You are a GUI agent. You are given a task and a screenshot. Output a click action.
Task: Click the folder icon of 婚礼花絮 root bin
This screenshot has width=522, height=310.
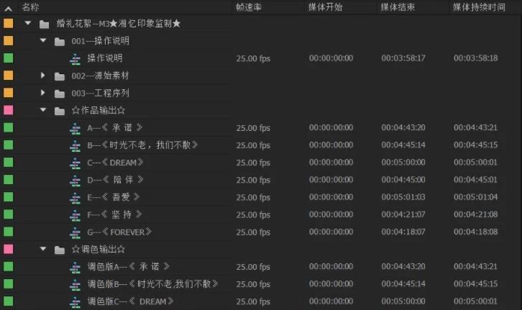point(44,24)
